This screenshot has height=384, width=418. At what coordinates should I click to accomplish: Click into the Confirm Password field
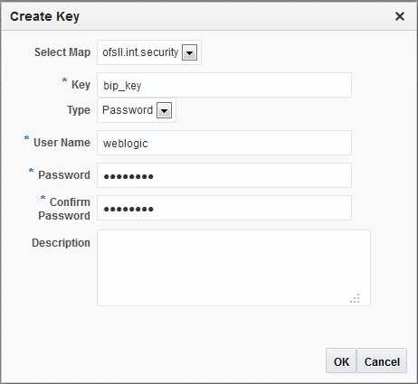pos(224,208)
